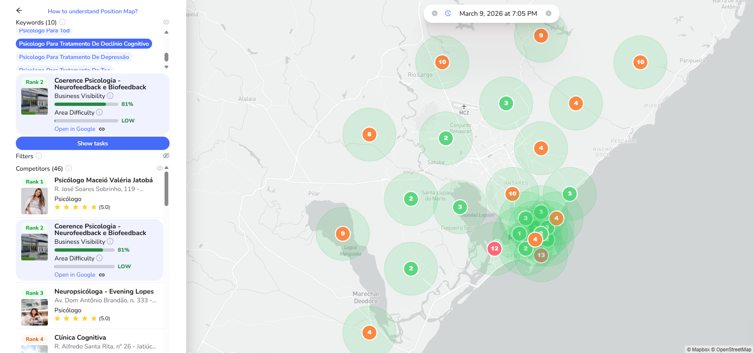Click Psicólogo Maceió Valéria Jatobá profile photo
This screenshot has height=353, width=753.
click(34, 201)
